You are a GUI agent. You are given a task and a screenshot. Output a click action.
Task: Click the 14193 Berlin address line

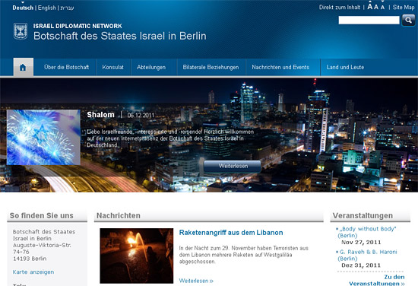(30, 259)
